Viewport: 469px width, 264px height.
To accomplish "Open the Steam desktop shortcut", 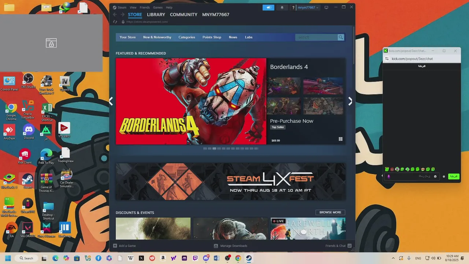I will (27, 181).
